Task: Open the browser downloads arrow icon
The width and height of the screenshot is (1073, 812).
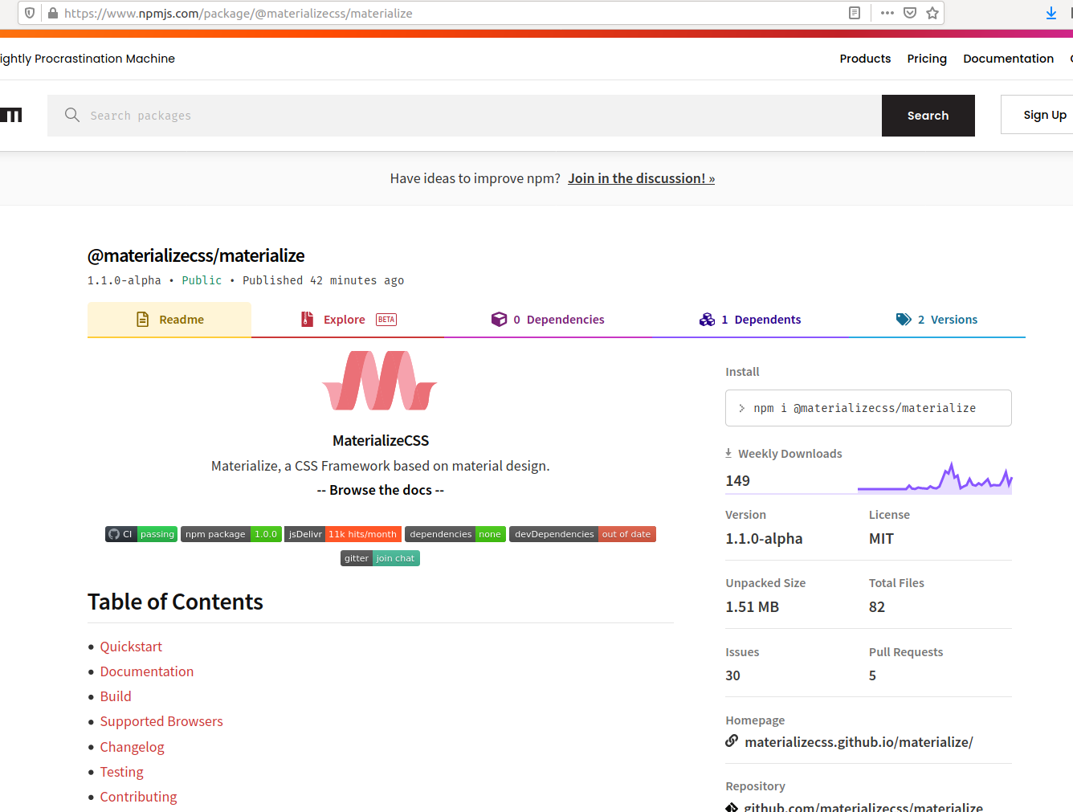Action: point(1051,13)
